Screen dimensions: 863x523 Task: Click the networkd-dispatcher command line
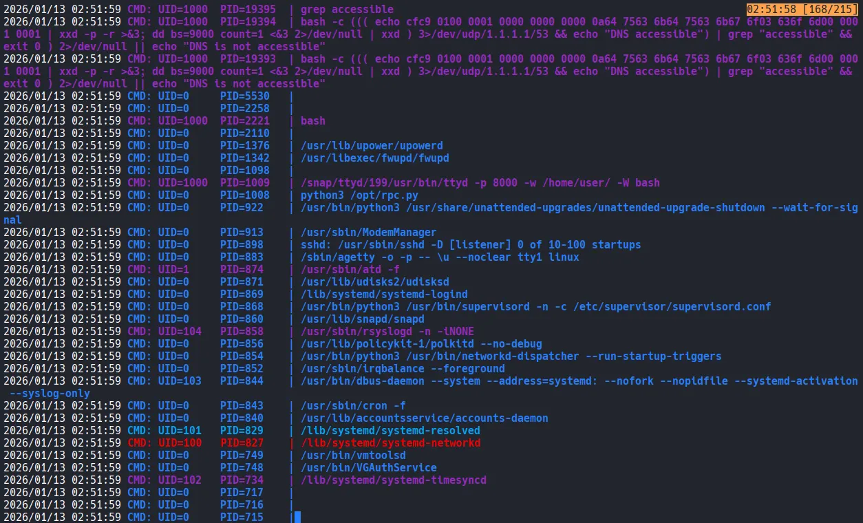tap(511, 356)
